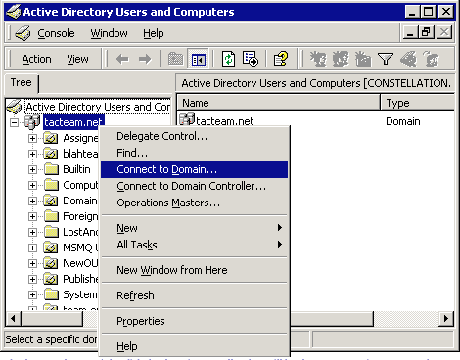Expand the NewOU tree node
Viewport: 460px width, 360px height.
tap(32, 263)
